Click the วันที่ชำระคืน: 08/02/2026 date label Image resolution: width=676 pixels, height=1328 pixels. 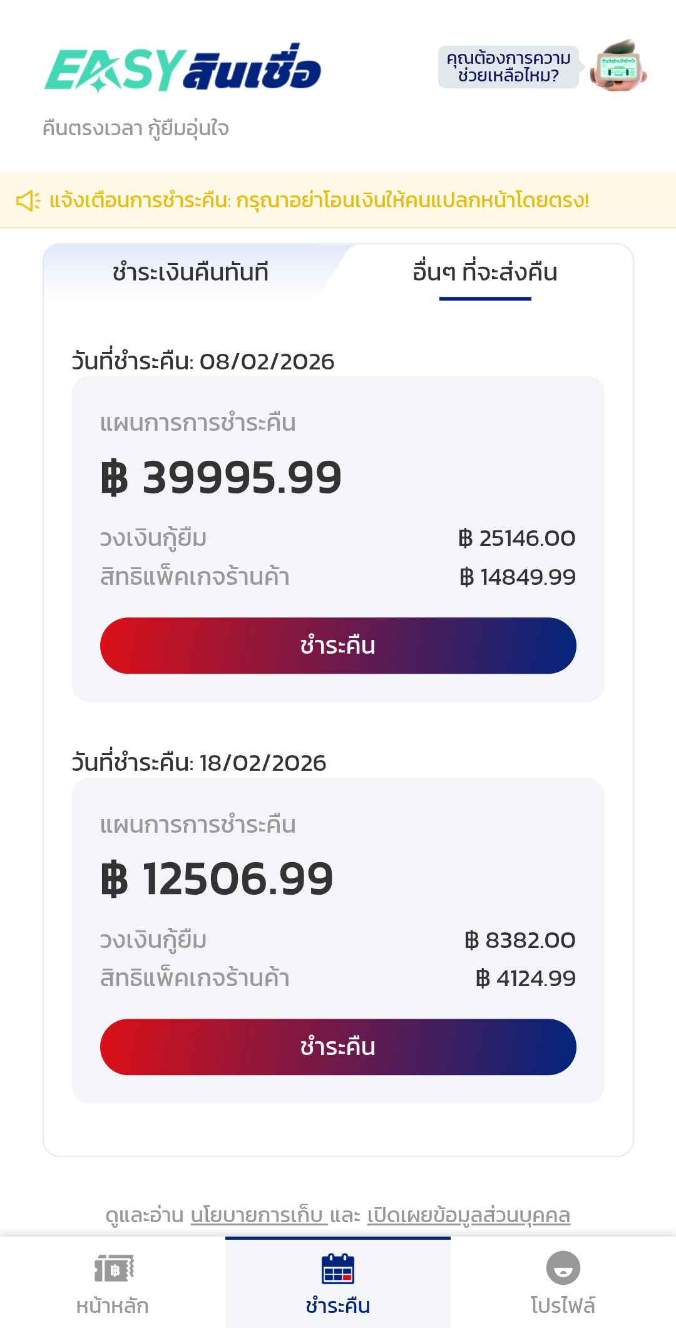coord(203,362)
